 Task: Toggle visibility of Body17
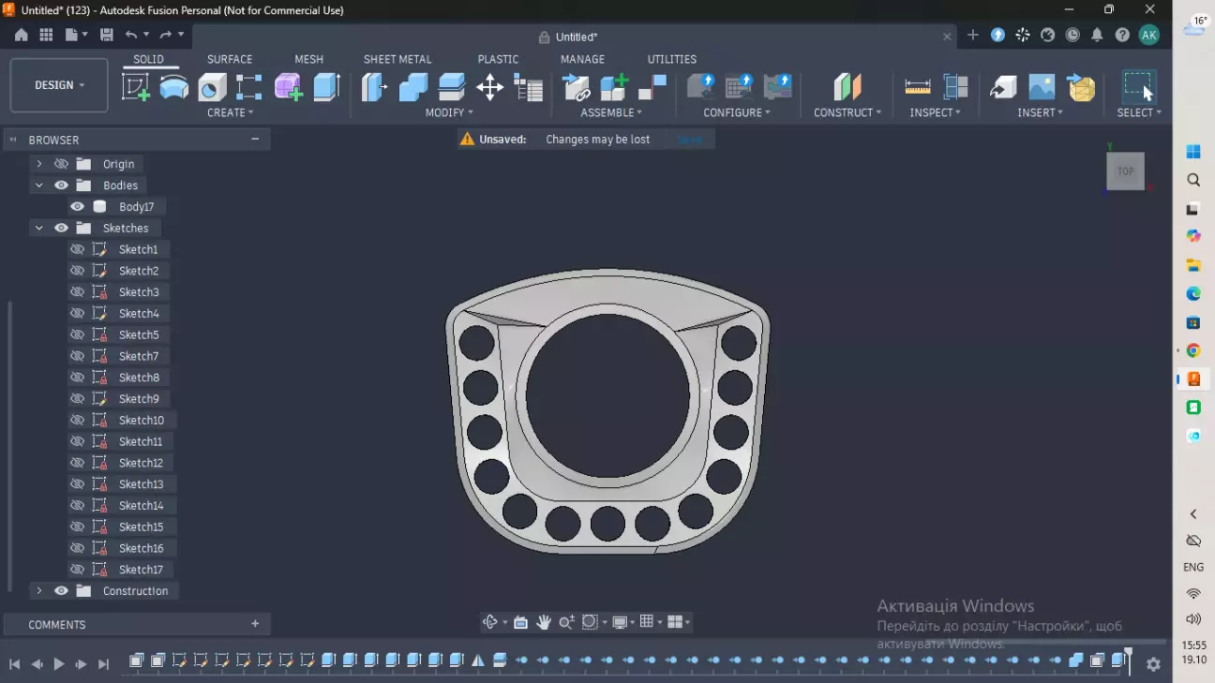(x=78, y=207)
